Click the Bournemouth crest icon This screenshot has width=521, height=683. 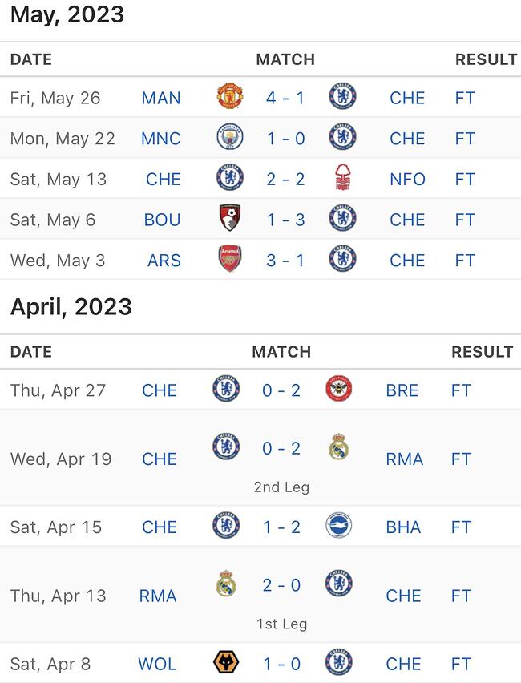[229, 218]
